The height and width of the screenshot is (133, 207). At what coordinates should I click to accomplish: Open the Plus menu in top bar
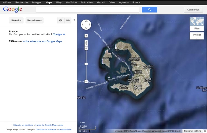point(136,2)
